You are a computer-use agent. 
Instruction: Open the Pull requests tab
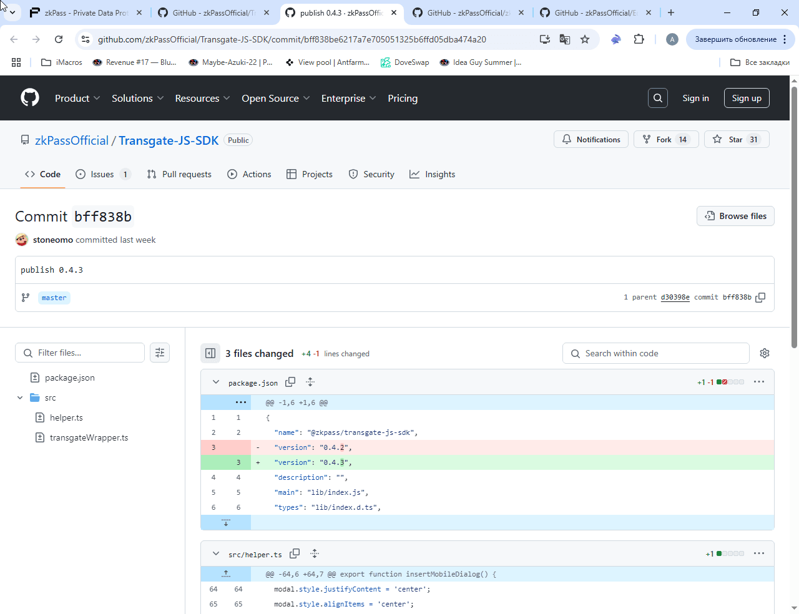[x=179, y=174]
